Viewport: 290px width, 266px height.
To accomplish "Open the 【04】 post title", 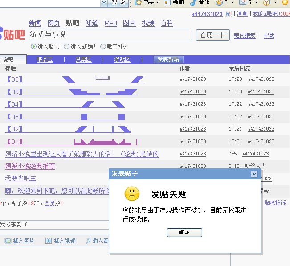I will (x=65, y=104).
